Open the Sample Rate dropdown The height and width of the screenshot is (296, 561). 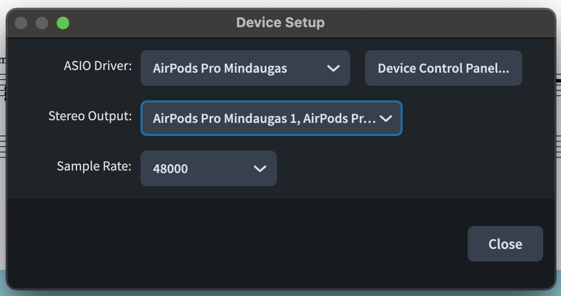[x=208, y=168]
